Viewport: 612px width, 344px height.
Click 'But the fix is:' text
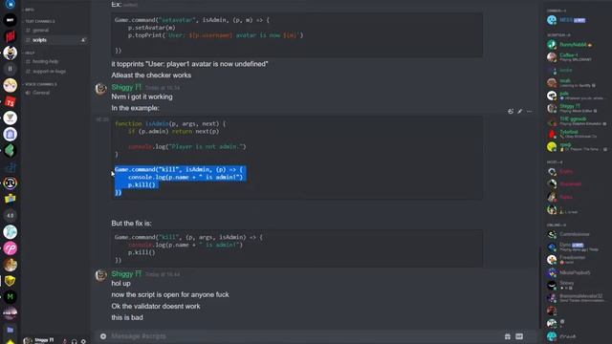132,224
